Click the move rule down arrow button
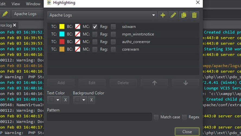Image resolution: width=241 pixels, height=136 pixels. pyautogui.click(x=186, y=83)
